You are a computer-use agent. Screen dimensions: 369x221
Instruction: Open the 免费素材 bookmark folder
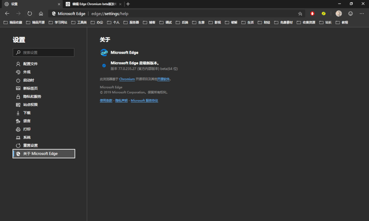[x=283, y=22]
